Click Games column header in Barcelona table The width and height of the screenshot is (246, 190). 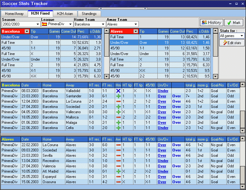tap(54, 31)
